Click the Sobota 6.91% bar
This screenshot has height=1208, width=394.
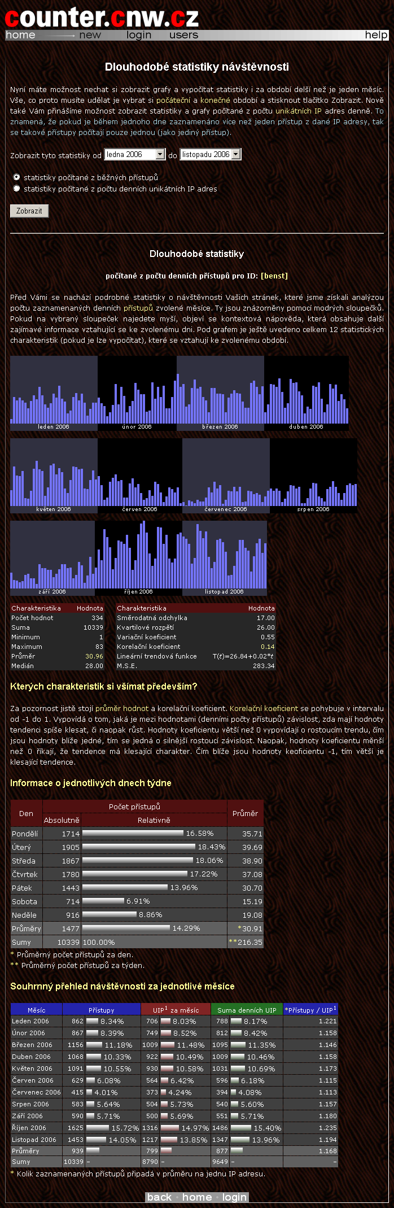tap(103, 901)
